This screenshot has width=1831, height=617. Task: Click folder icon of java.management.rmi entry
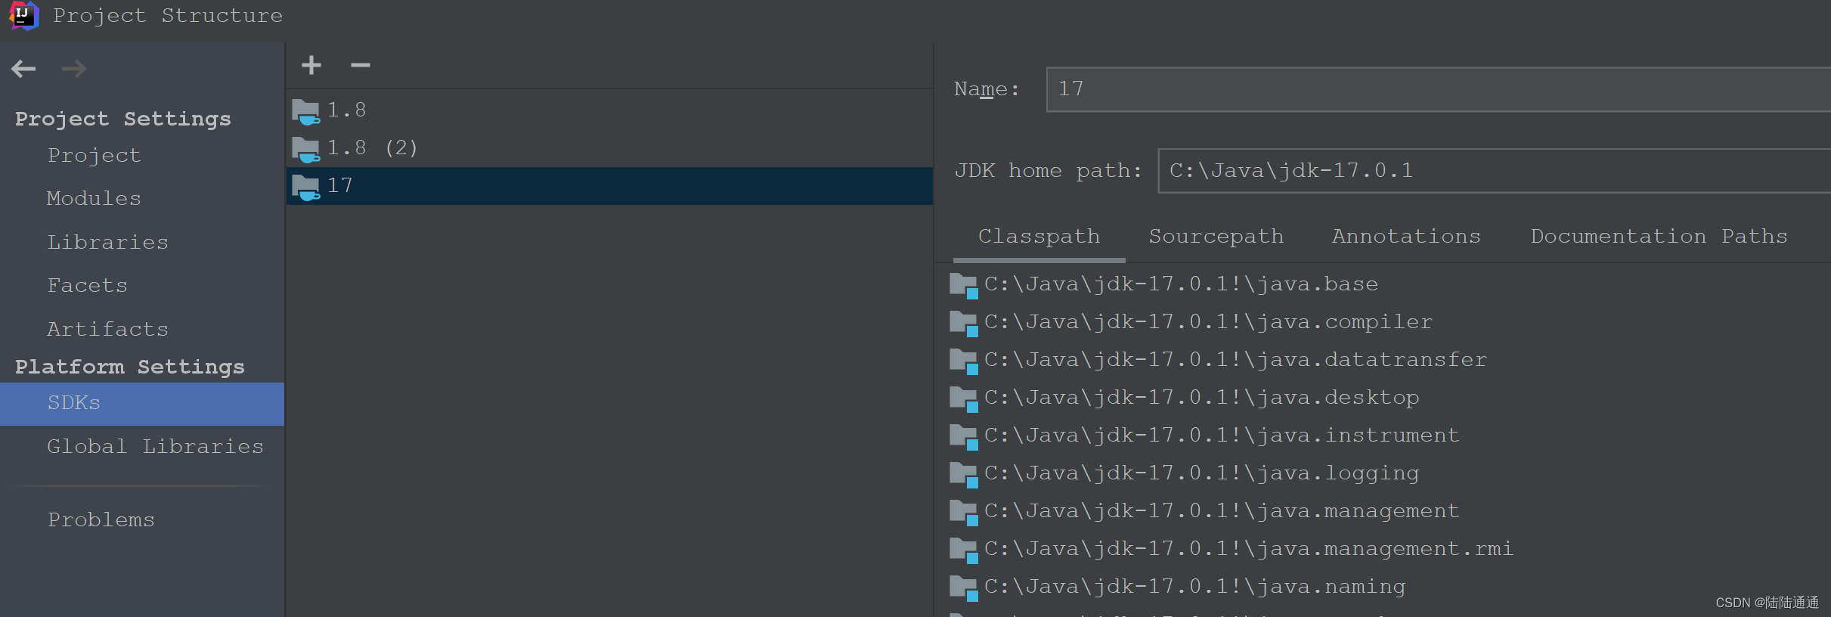tap(964, 550)
